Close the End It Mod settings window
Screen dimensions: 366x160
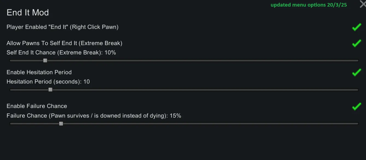(363, 4)
